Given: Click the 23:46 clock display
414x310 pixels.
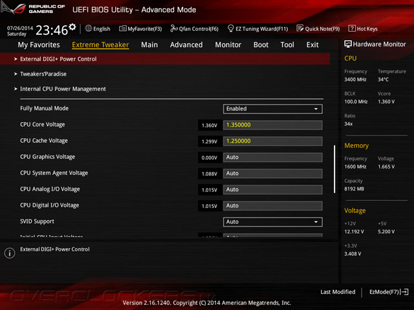Looking at the screenshot, I should coord(52,30).
